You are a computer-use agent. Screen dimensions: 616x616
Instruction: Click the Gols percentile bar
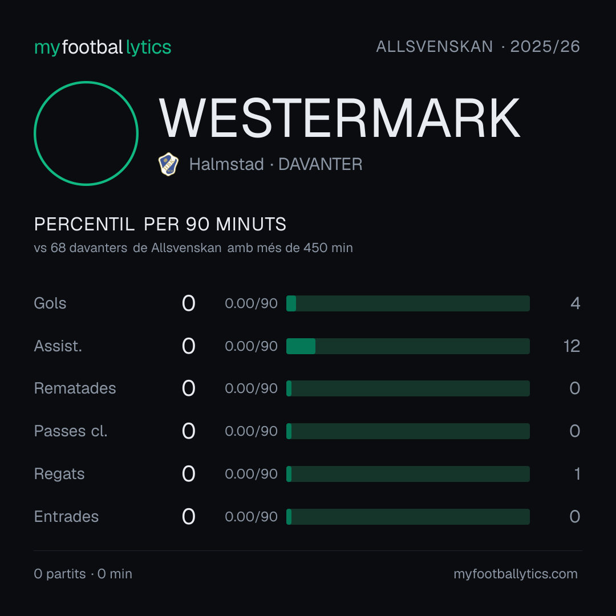408,303
